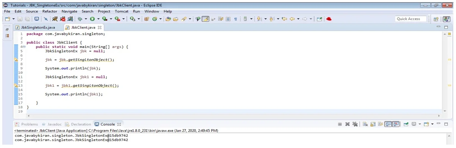This screenshot has height=148, width=456.
Task: Click the red hat toolbar icon
Action: coord(328,19)
